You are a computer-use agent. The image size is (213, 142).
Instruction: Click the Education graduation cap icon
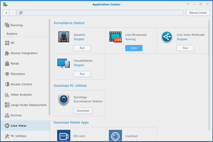click(x=7, y=74)
